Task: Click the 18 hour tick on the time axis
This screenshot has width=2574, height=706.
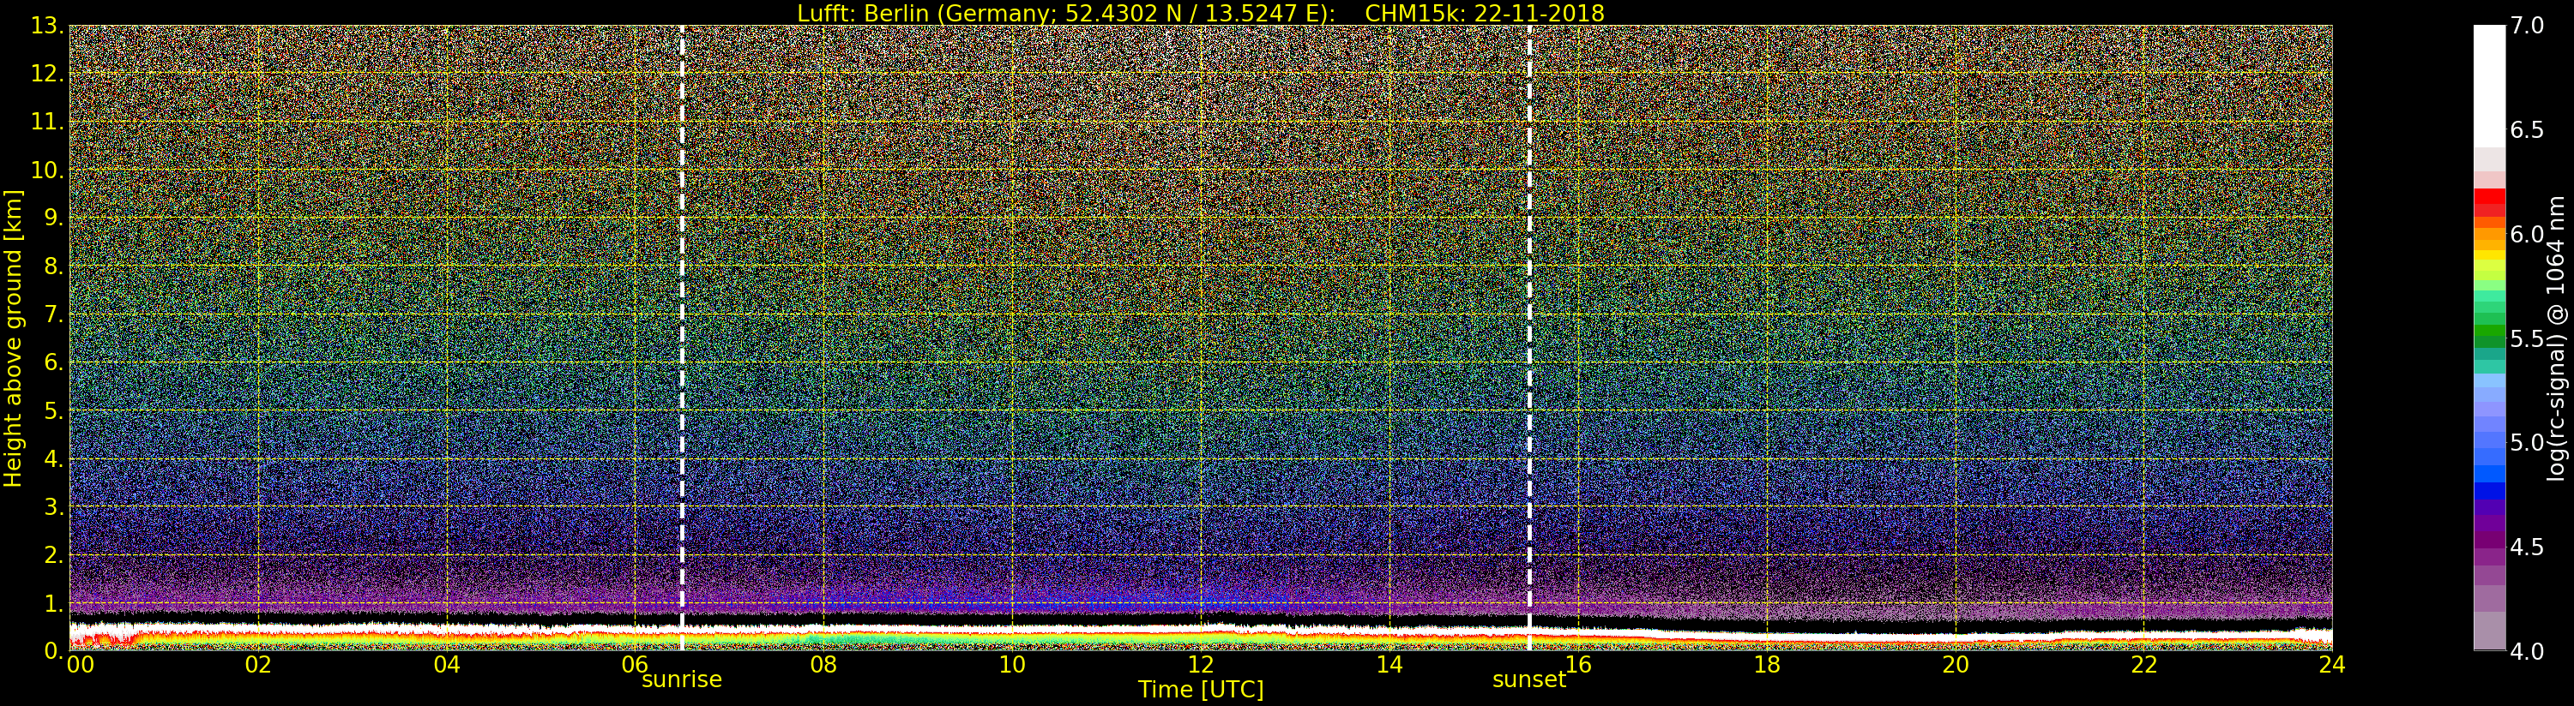Action: (1767, 665)
